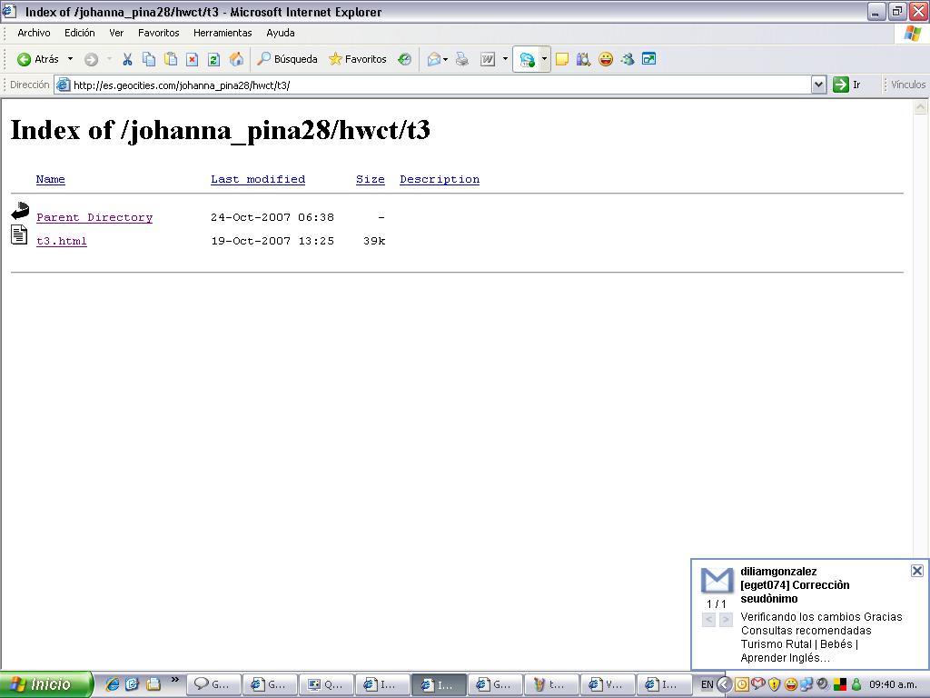Click the History clock icon
Viewport: 930px width, 698px height.
click(x=404, y=59)
